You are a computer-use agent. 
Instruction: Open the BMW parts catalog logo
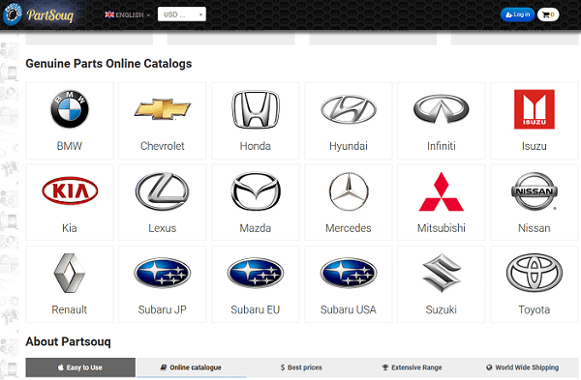[x=70, y=109]
